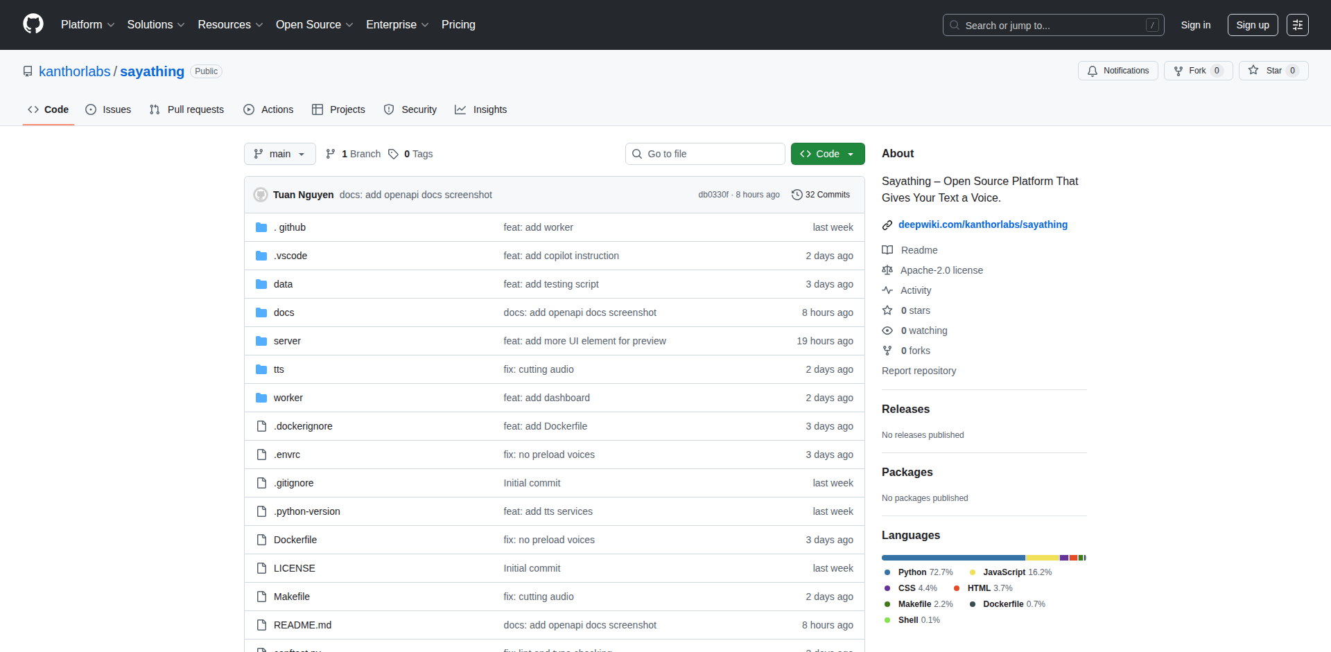The height and width of the screenshot is (652, 1331).
Task: Click the branch icon beside 1 Branch
Action: click(x=331, y=154)
